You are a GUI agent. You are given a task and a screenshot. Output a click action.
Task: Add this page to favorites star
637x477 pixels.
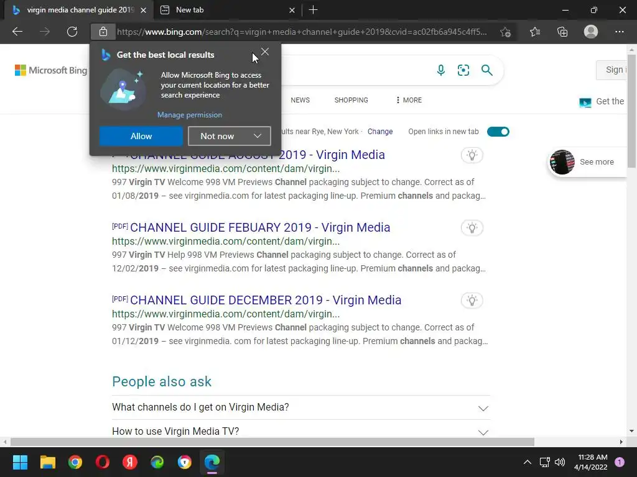pos(505,32)
